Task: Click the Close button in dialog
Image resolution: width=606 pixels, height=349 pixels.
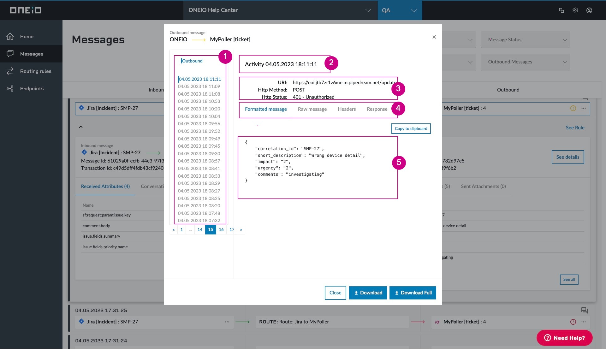Action: [x=335, y=293]
